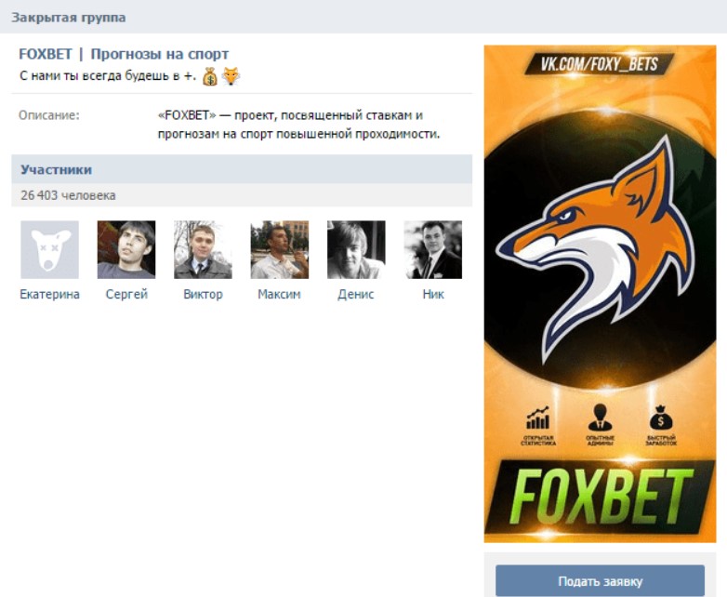Image resolution: width=727 pixels, height=597 pixels.
Task: Click the money bag emoji in status
Action: pyautogui.click(x=210, y=76)
